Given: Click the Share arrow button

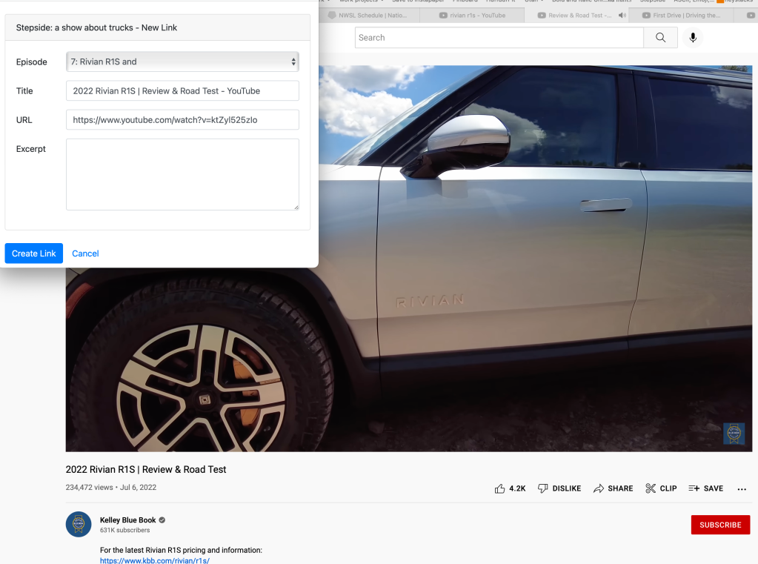Looking at the screenshot, I should pos(613,488).
